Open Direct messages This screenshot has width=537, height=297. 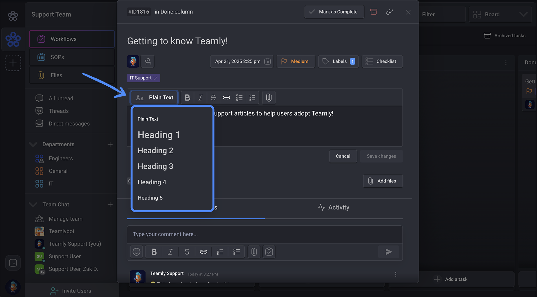(69, 123)
